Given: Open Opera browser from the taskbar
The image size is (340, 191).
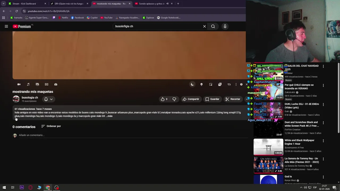Looking at the screenshot, I should tap(31, 188).
